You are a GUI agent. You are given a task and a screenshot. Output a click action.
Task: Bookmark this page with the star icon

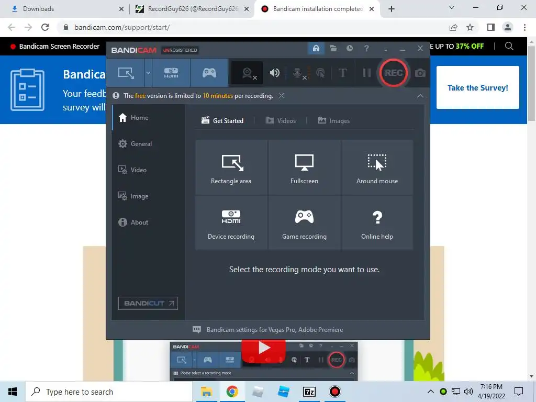click(x=470, y=27)
